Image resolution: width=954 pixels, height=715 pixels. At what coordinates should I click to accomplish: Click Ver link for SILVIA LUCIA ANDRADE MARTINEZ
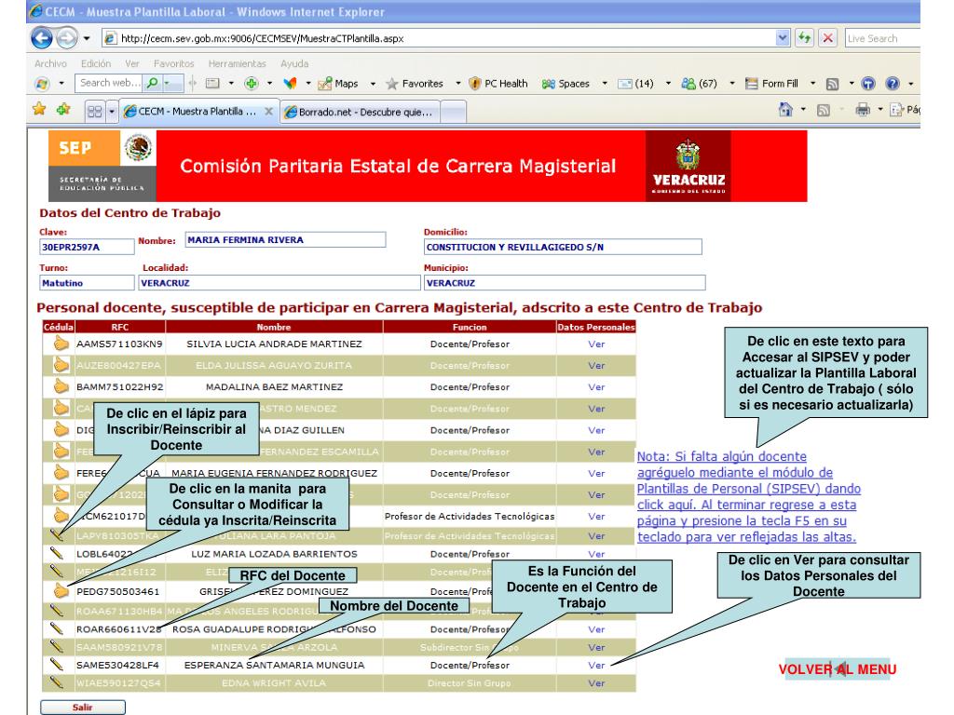596,344
